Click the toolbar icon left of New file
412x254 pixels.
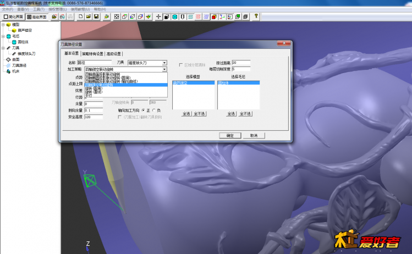pyautogui.click(x=70, y=16)
